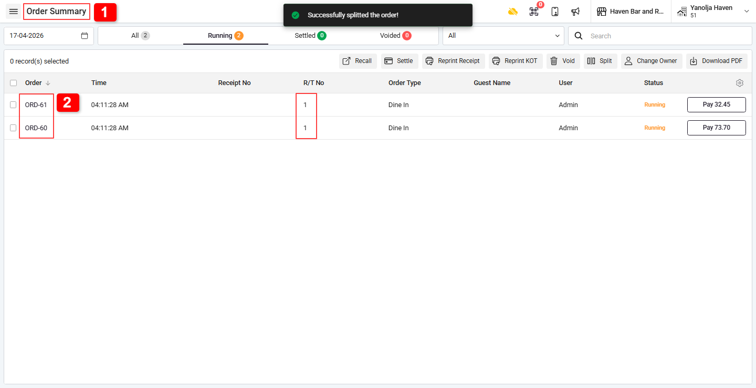Click the order date field 17-04-2026

(x=49, y=36)
